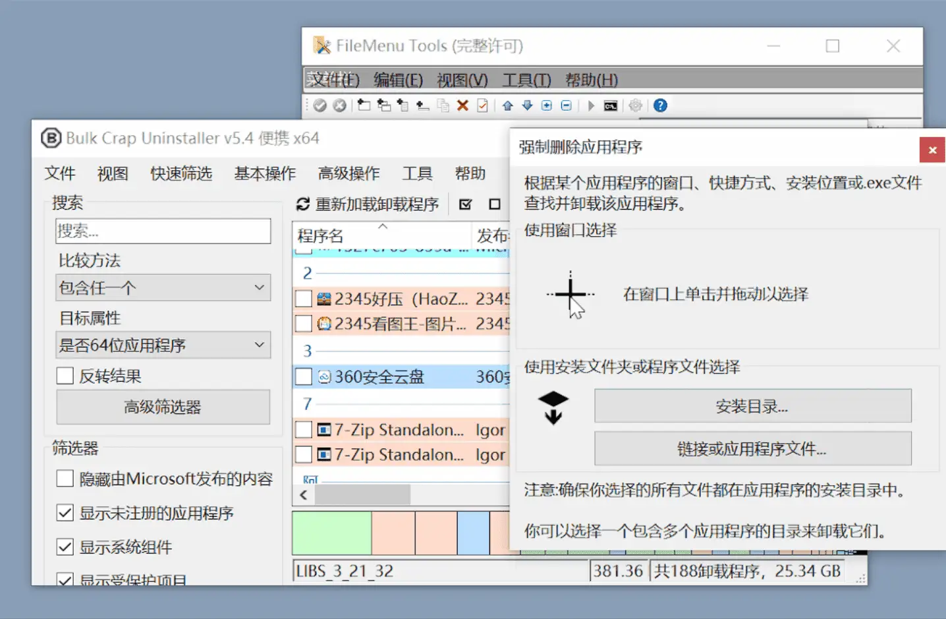The image size is (946, 619).
Task: Click the crosshair window picker target
Action: pyautogui.click(x=570, y=294)
